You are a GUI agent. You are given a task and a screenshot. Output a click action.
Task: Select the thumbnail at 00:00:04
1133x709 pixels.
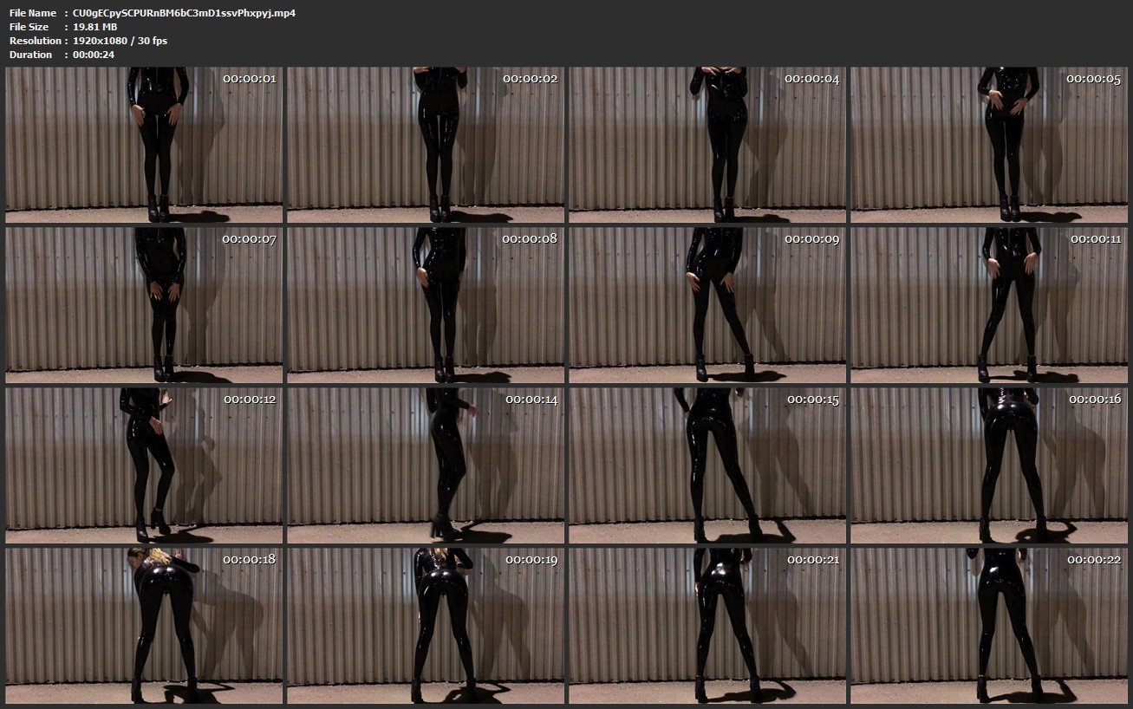[x=707, y=145]
